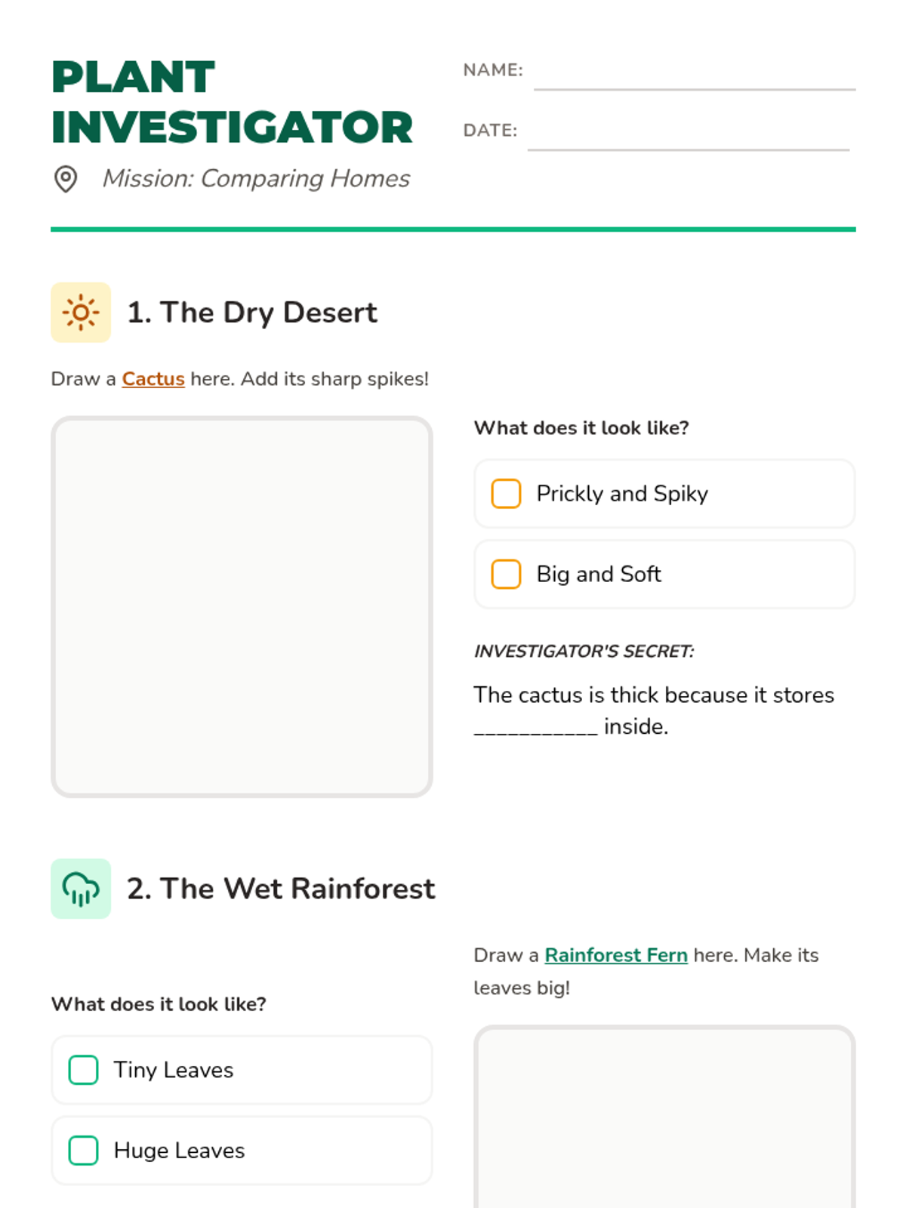Select the Tiny Leaves checkbox
The height and width of the screenshot is (1208, 906).
click(83, 1070)
